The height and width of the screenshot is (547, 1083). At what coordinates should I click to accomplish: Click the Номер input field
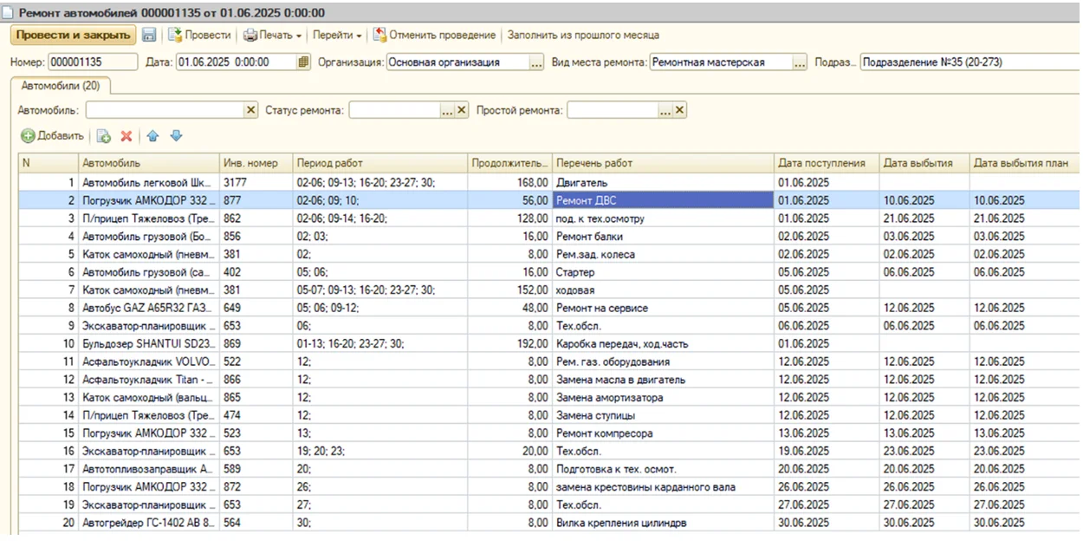(x=92, y=62)
